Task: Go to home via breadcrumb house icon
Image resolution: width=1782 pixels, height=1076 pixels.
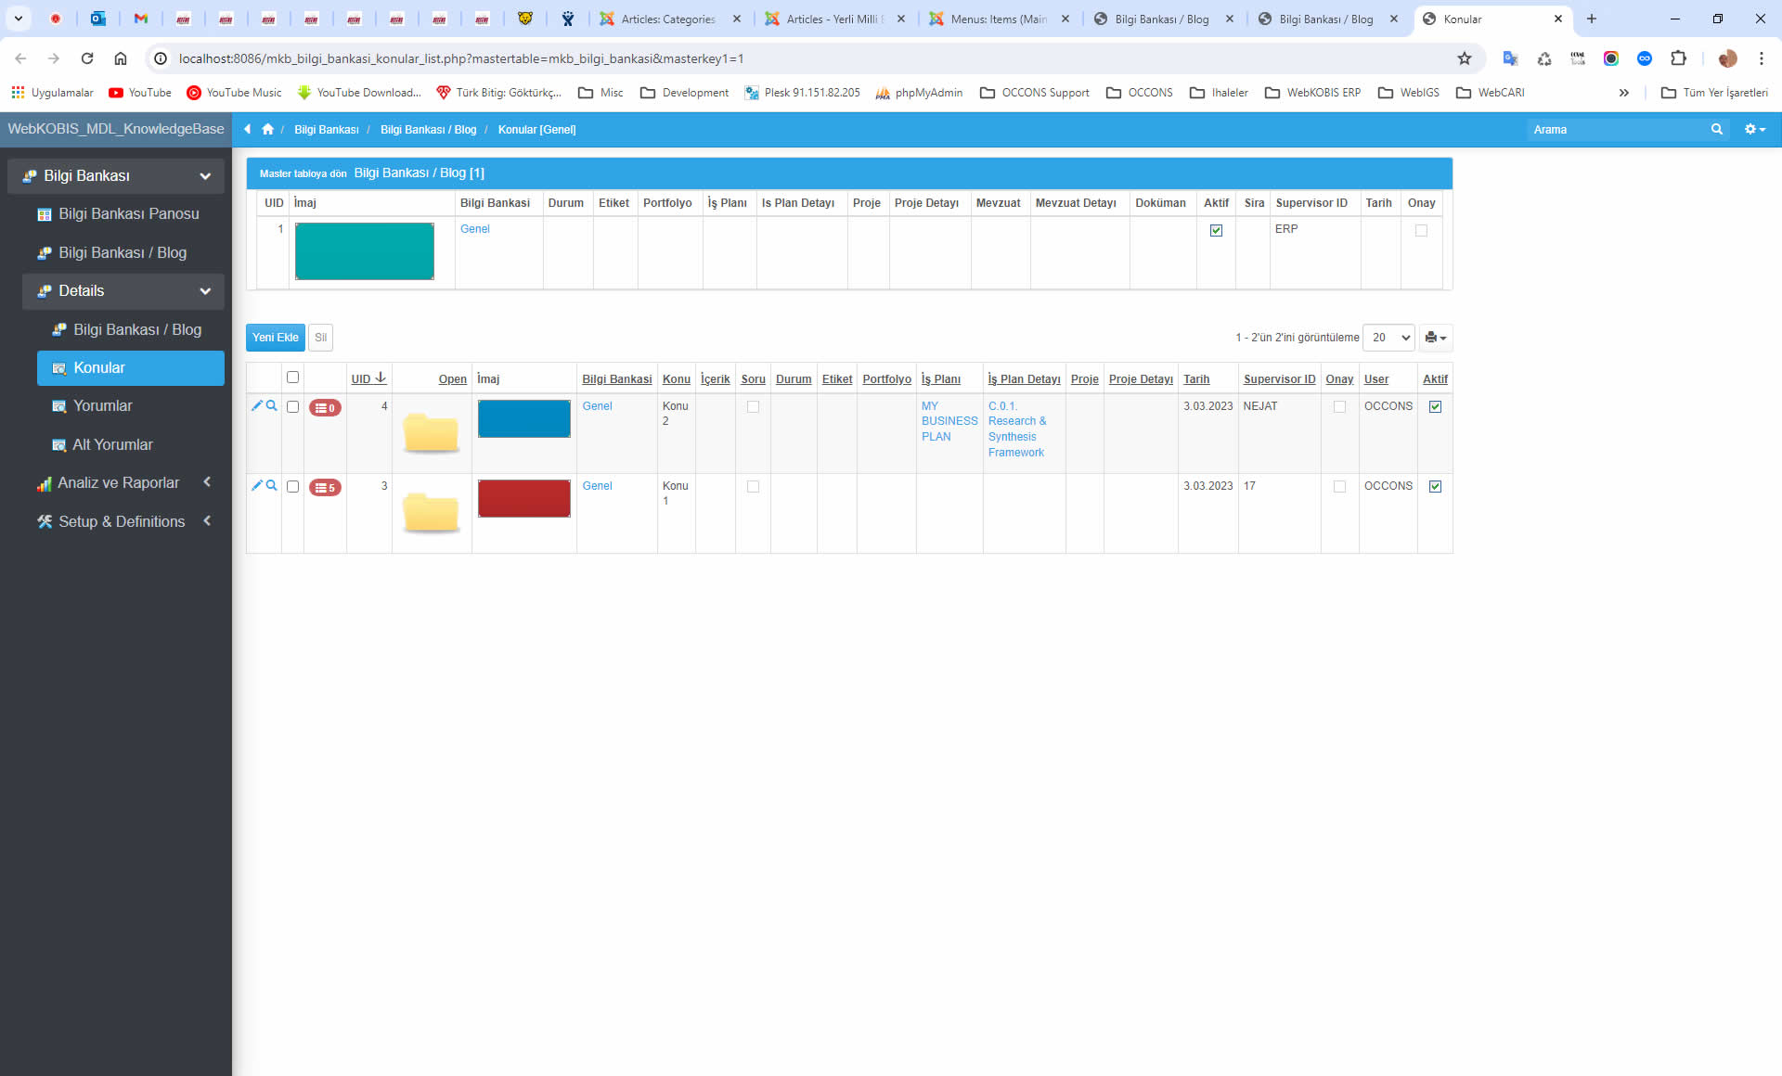Action: coord(267,129)
